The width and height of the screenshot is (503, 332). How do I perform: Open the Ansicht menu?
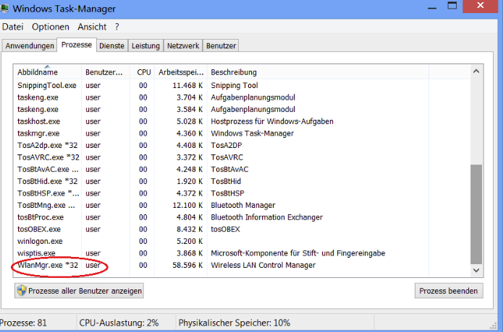tap(92, 27)
